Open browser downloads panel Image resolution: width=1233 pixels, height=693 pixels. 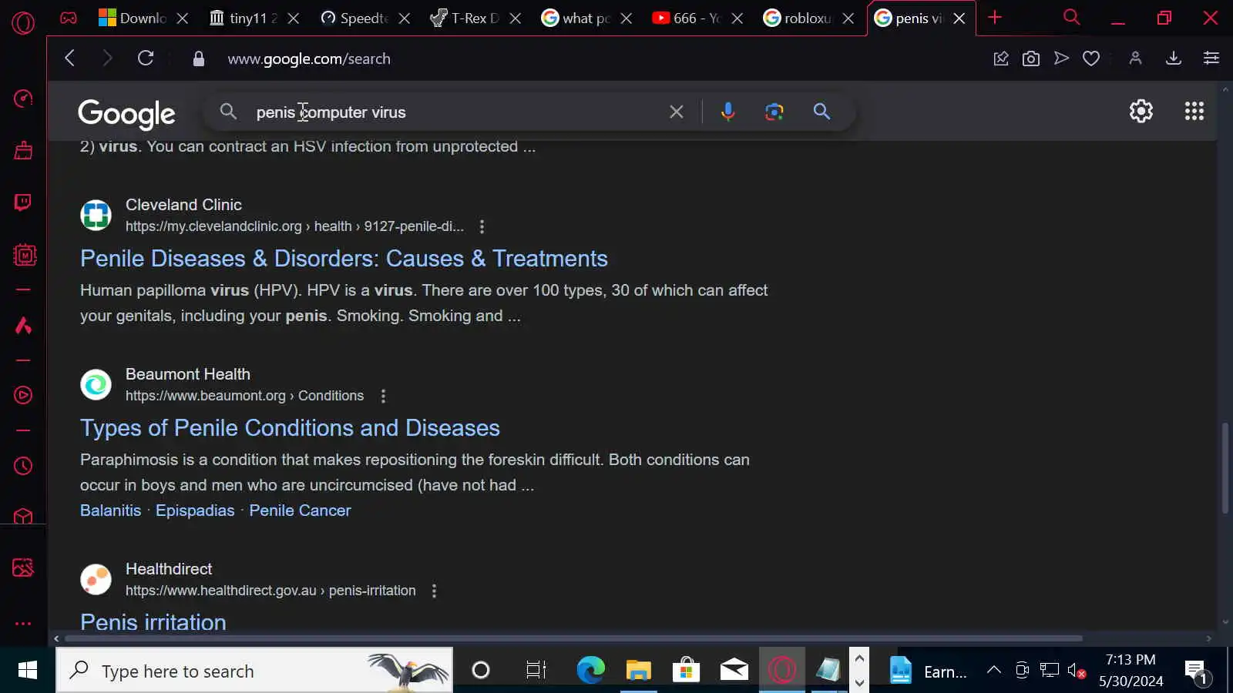(1174, 58)
